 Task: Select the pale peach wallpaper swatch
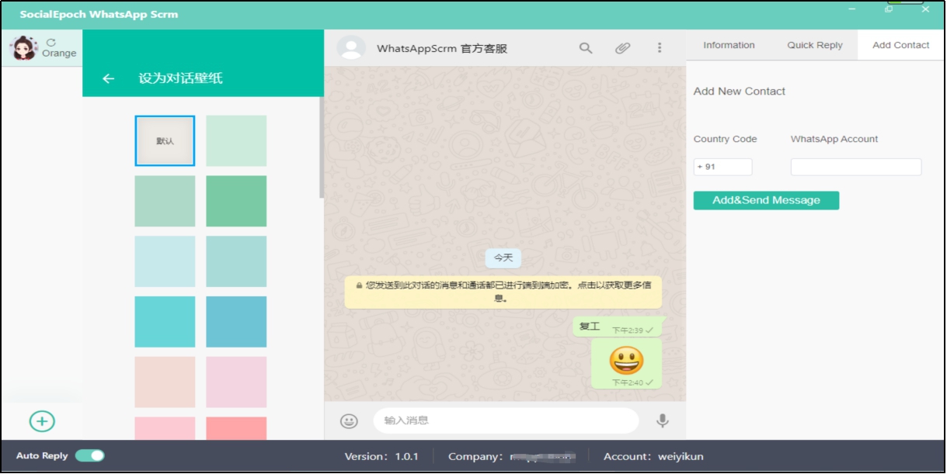point(165,382)
